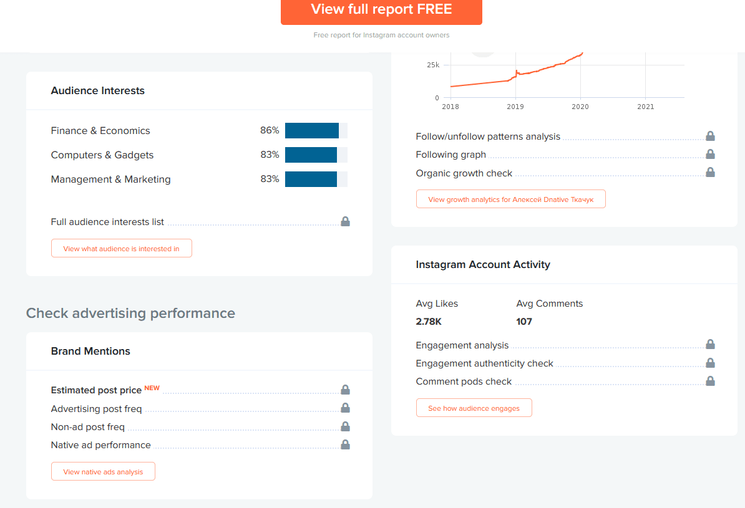This screenshot has width=745, height=508.
Task: Click lock icon for Follow/unfollow patterns analysis
Action: 710,137
